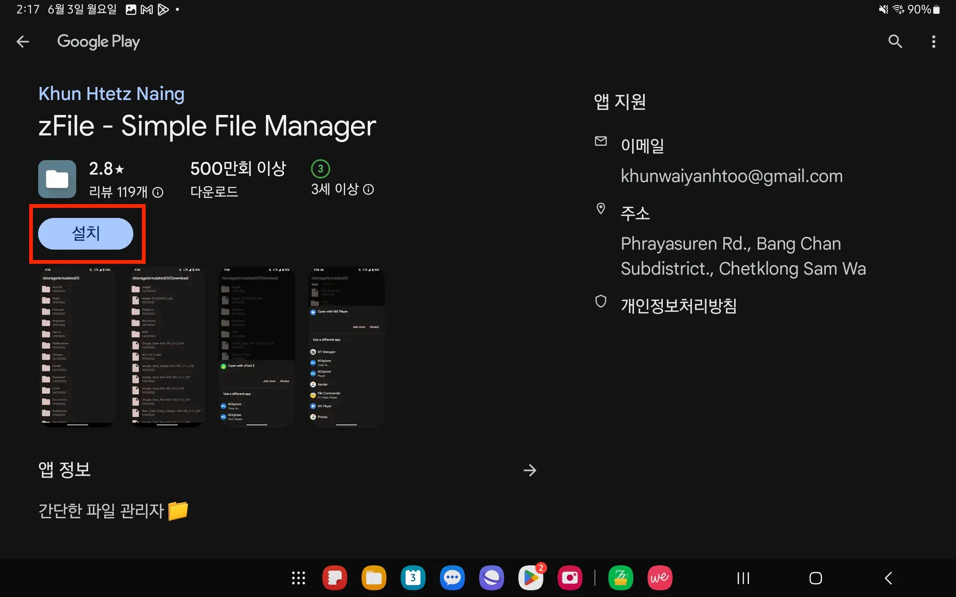Image resolution: width=956 pixels, height=597 pixels.
Task: Open the app drawer grid icon
Action: pos(298,578)
